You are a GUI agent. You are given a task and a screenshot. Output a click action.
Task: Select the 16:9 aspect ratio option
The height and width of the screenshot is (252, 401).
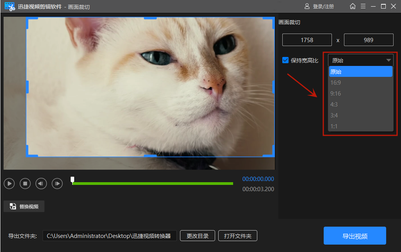(x=335, y=83)
